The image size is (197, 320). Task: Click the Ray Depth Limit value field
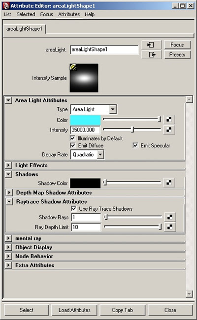(86, 227)
